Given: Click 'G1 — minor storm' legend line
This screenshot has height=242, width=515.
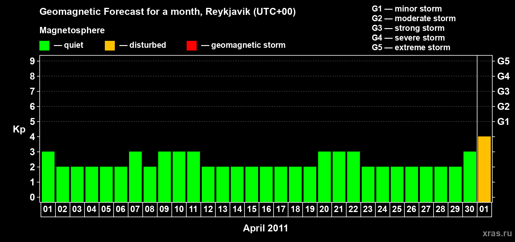Looking at the screenshot, I should click(x=407, y=9).
